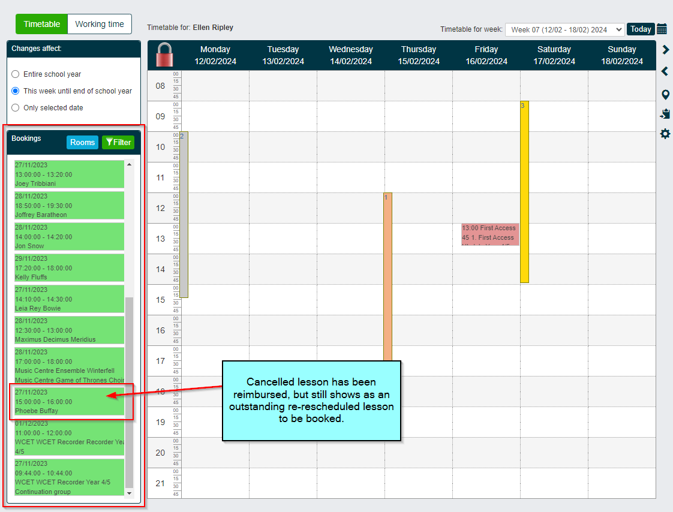Click the Tuesday 13/02/2024 column header
673x512 pixels.
click(283, 55)
